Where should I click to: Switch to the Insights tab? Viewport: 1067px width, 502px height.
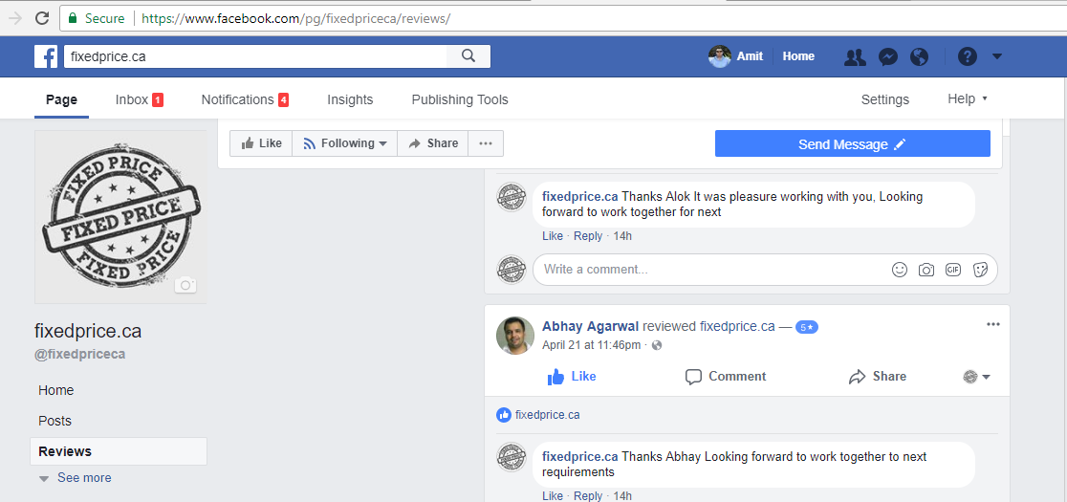pos(350,99)
